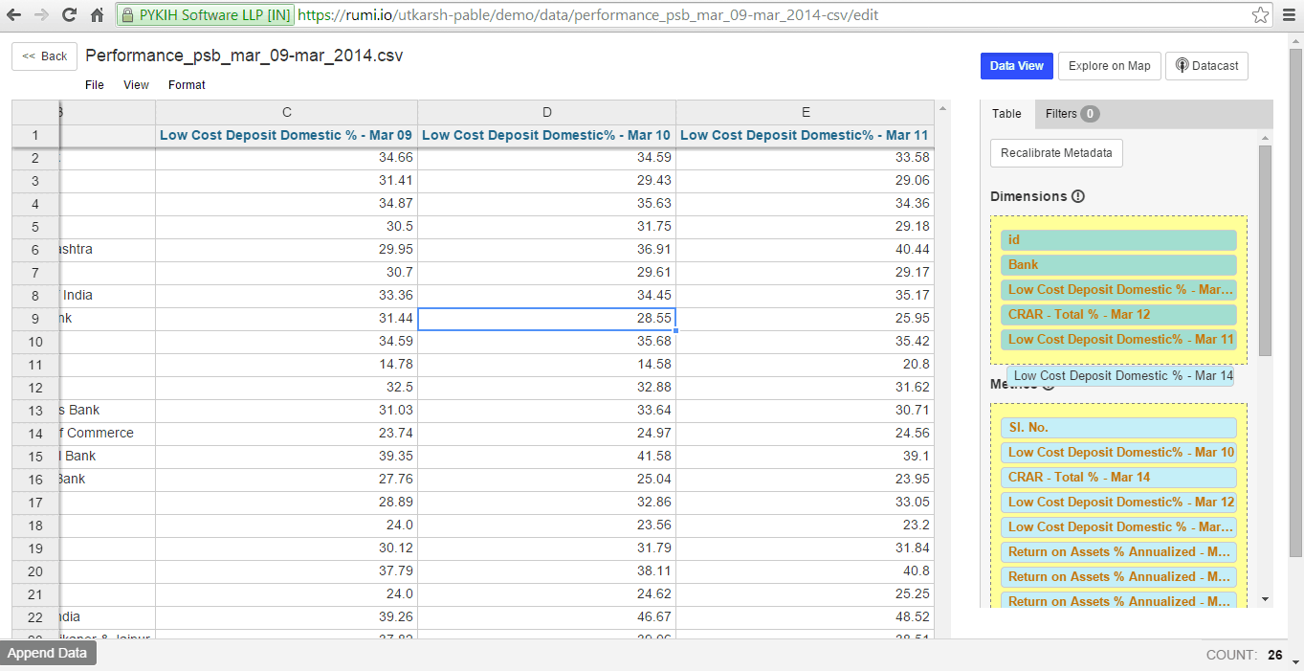
Task: Click the browser back arrow
Action: (x=14, y=15)
